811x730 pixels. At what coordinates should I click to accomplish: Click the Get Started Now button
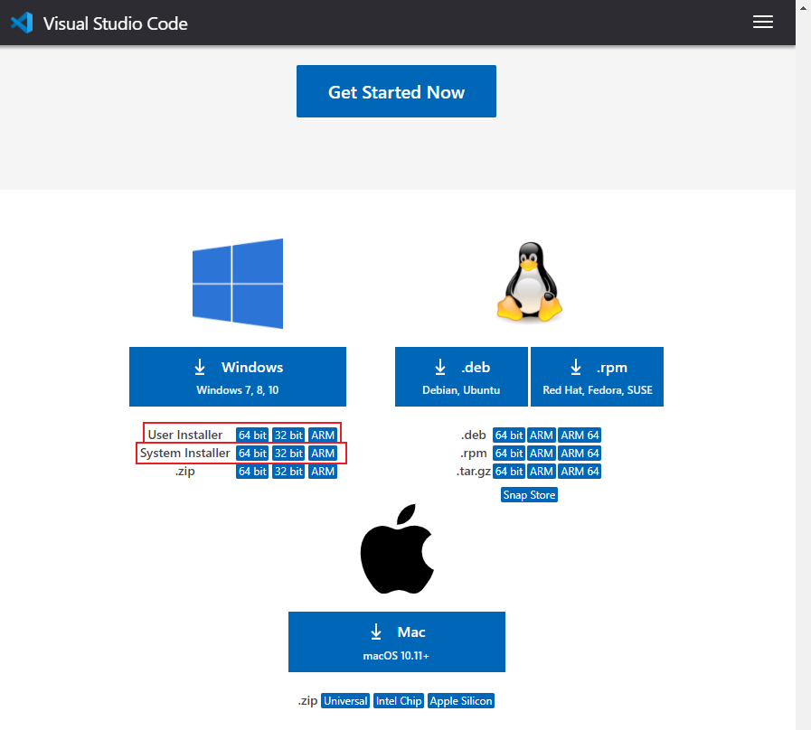(x=396, y=91)
